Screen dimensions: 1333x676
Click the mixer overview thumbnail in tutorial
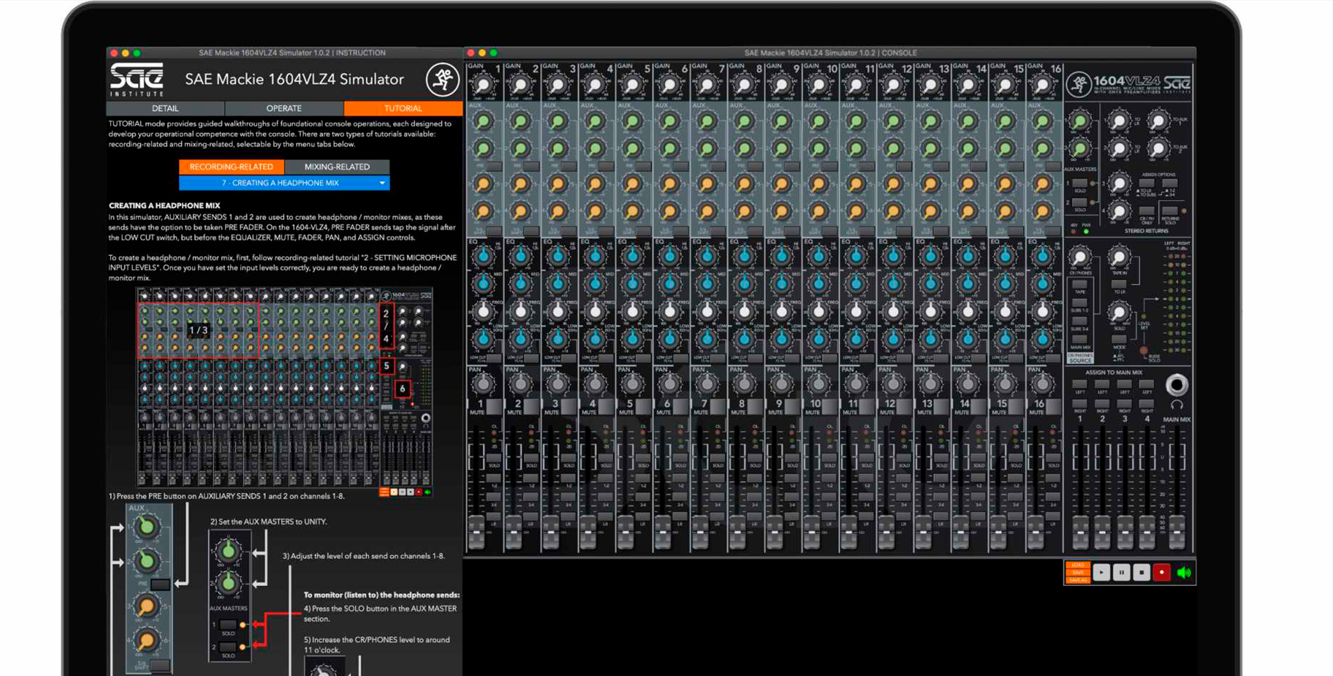[285, 388]
